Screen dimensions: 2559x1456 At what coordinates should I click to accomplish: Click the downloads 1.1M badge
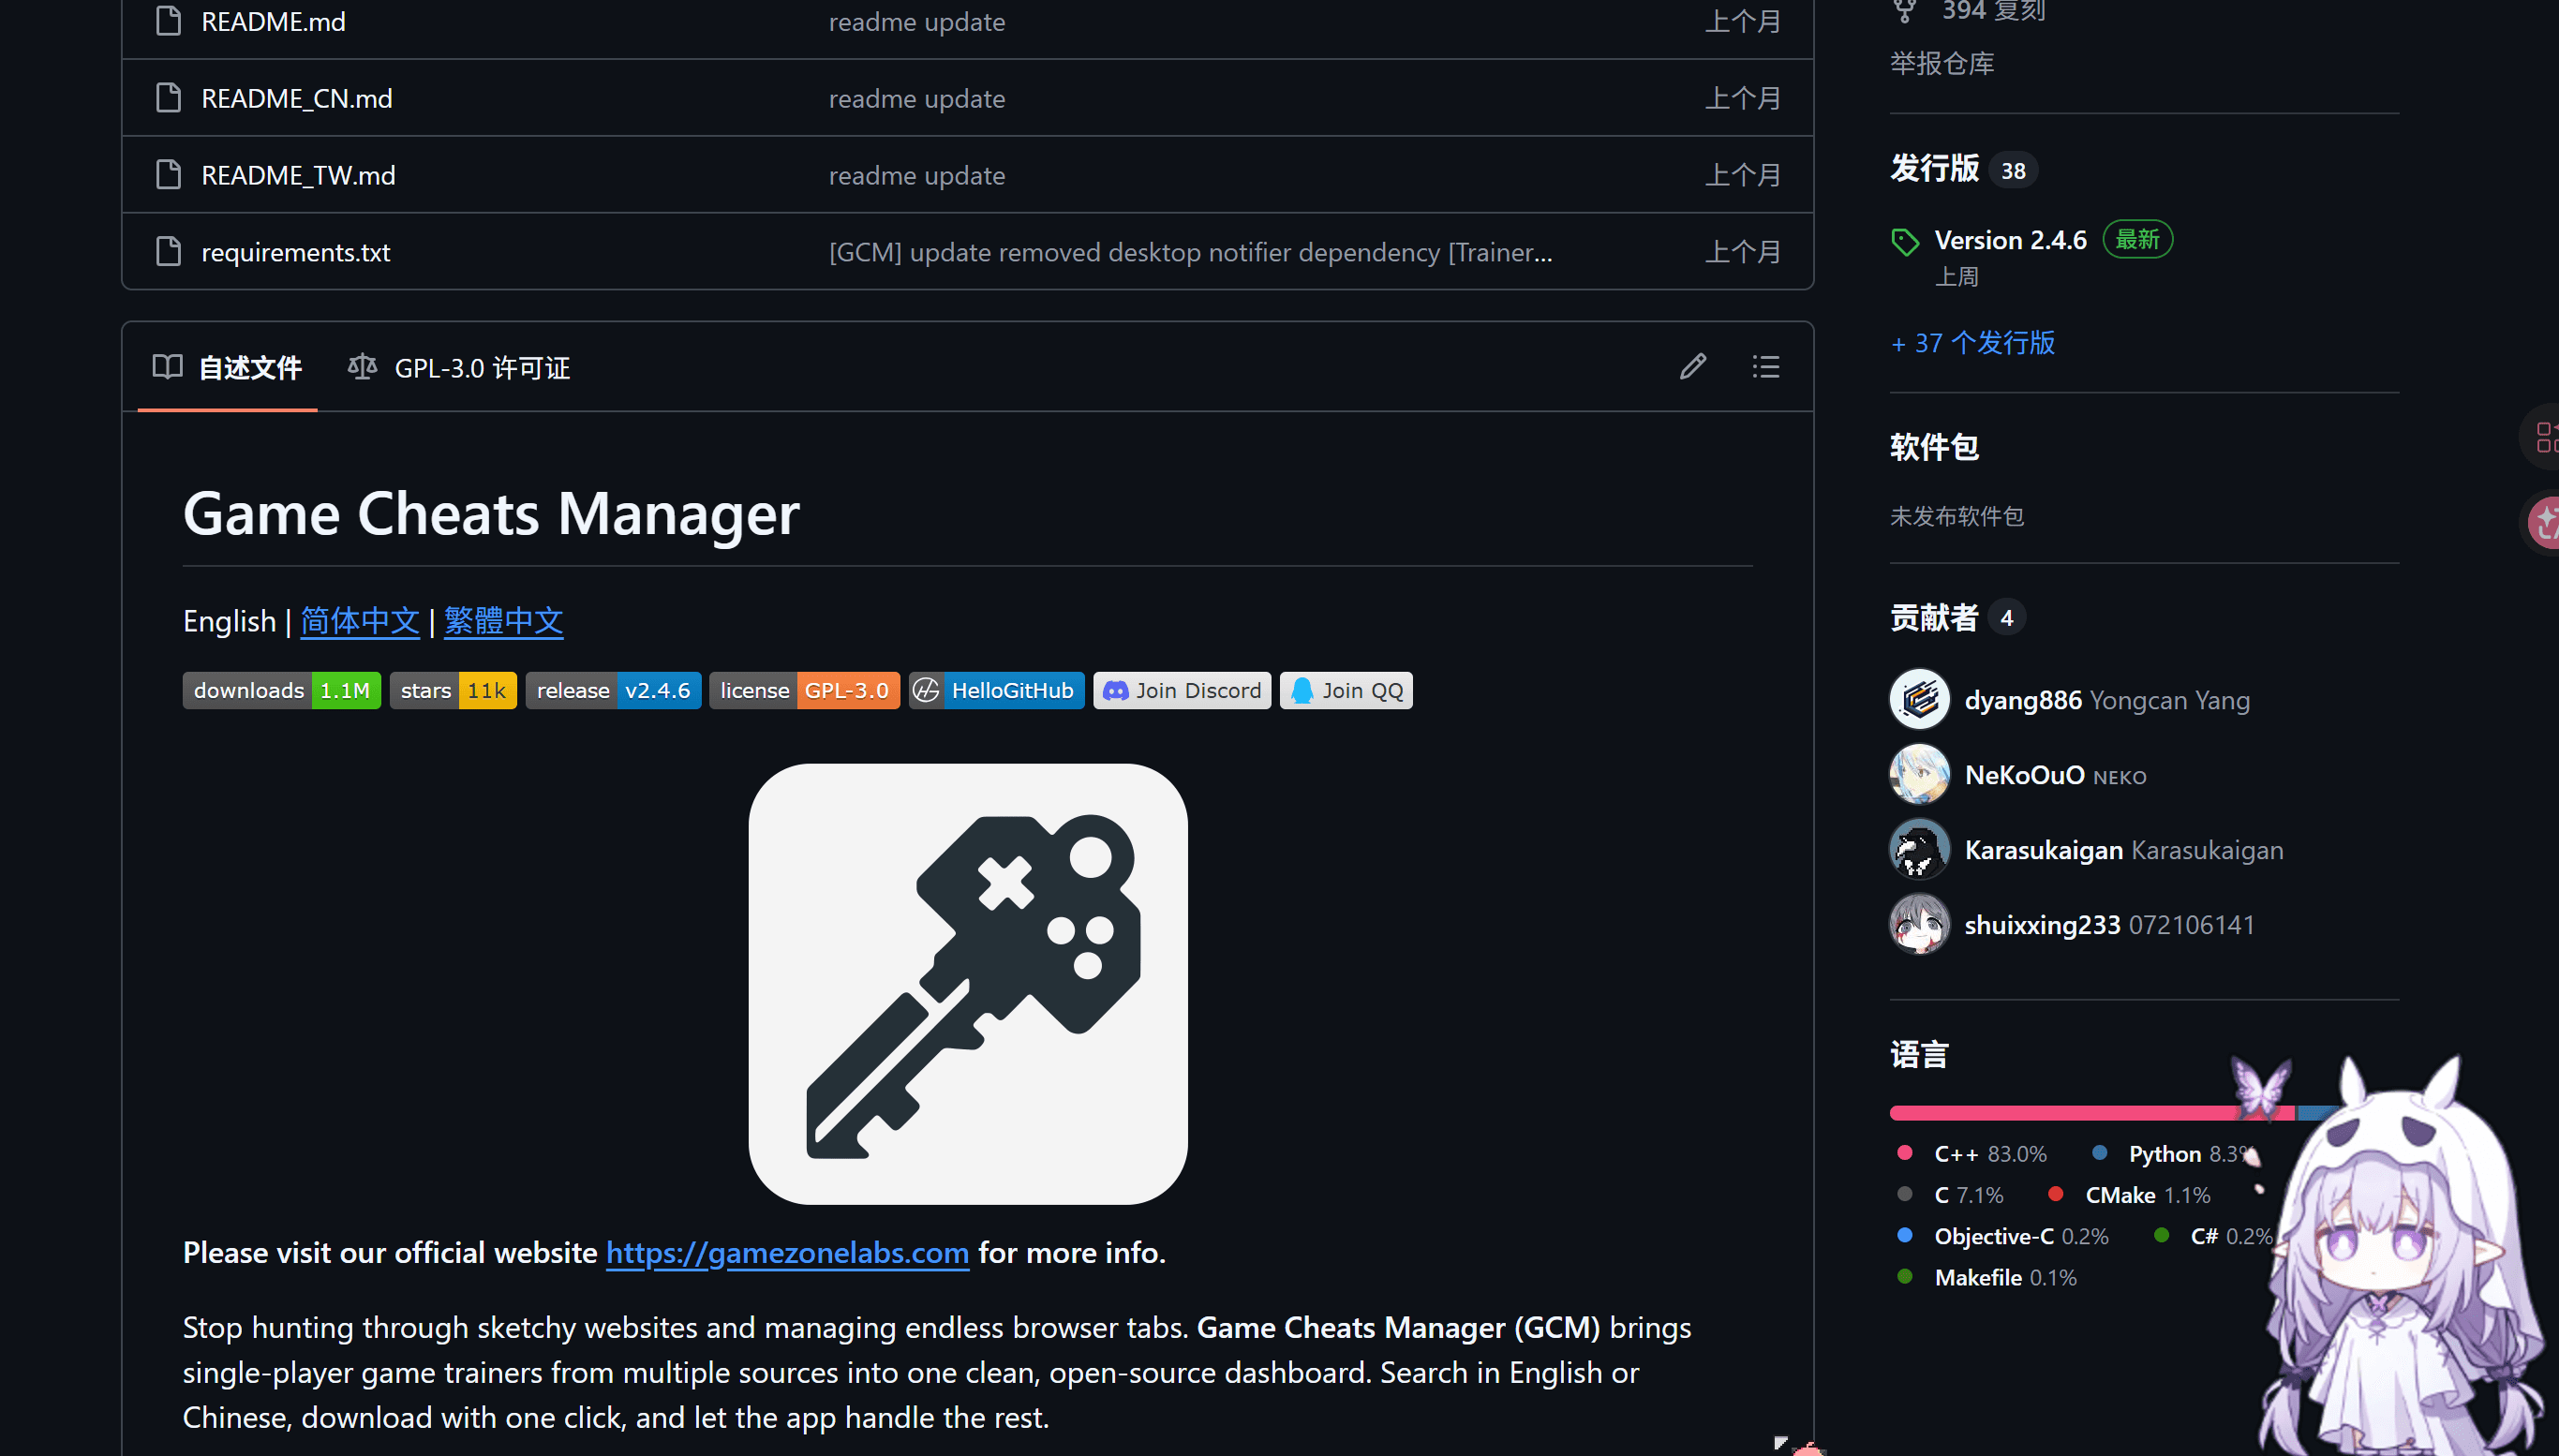point(281,690)
